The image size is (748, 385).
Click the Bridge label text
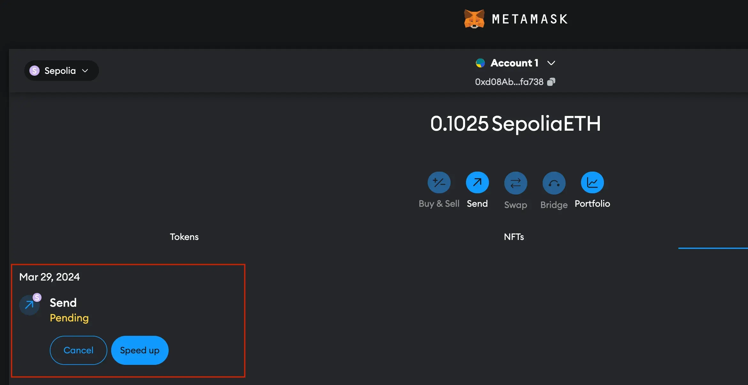(x=554, y=205)
